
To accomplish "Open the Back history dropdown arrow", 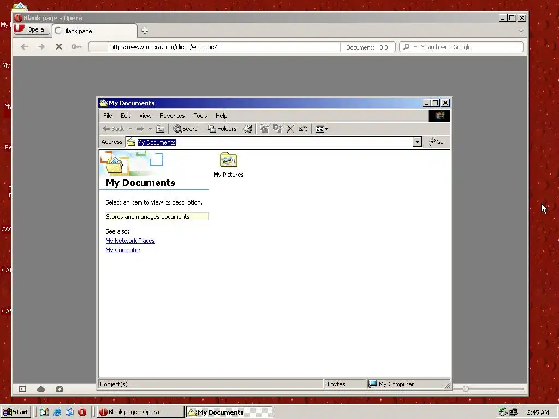I will 130,129.
